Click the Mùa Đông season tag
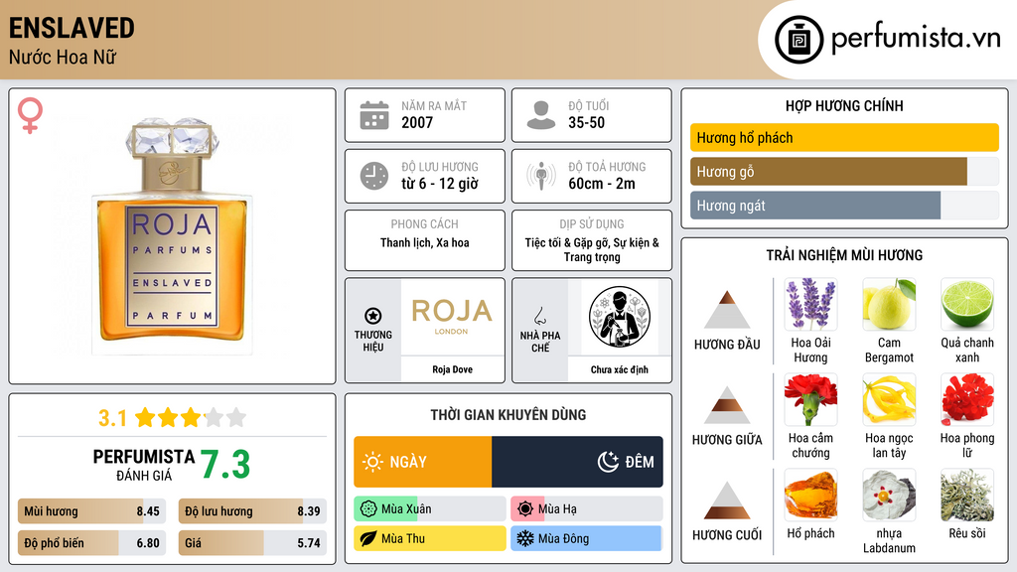This screenshot has width=1017, height=572. [586, 538]
